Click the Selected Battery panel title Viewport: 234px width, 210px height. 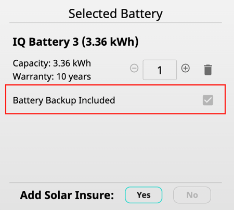point(115,14)
